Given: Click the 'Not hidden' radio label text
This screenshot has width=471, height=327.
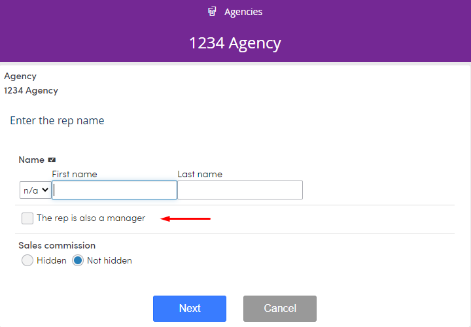Looking at the screenshot, I should pyautogui.click(x=109, y=260).
